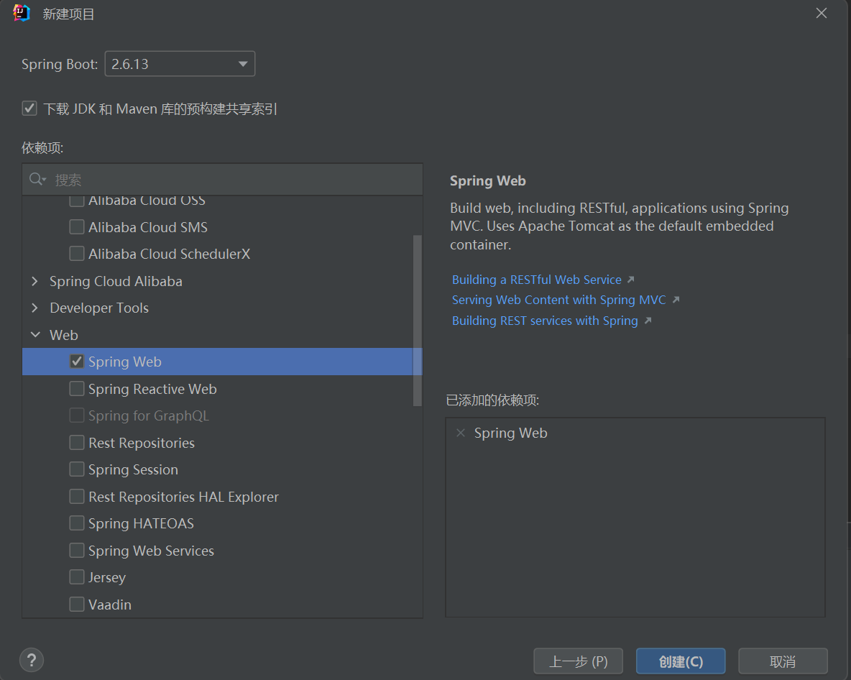This screenshot has height=680, width=851.
Task: Click arrow icon beside Building REST services link
Action: 648,321
